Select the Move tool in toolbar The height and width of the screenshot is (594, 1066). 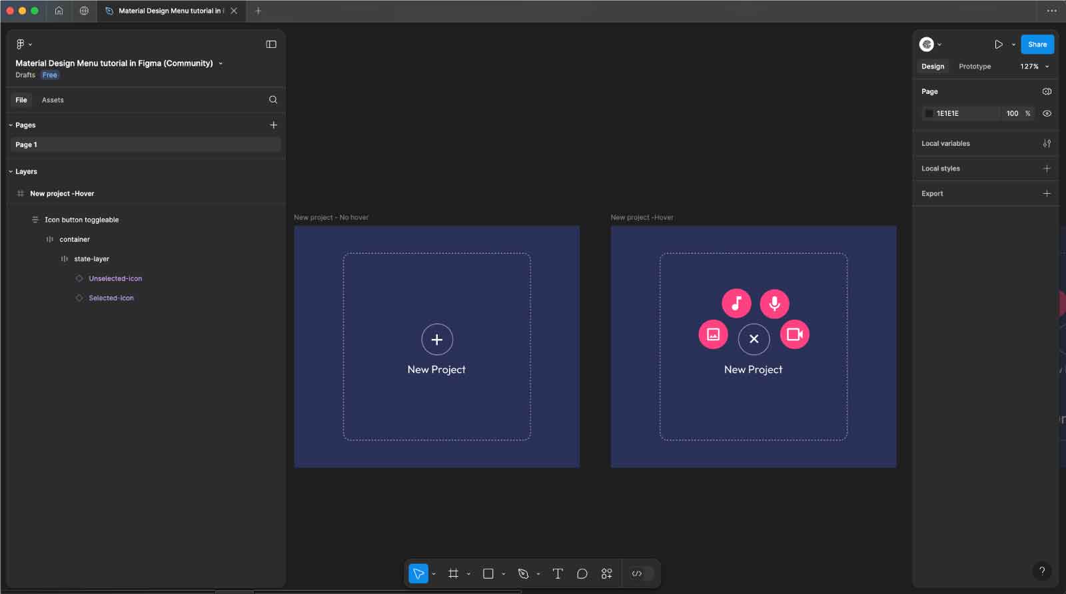pos(418,573)
